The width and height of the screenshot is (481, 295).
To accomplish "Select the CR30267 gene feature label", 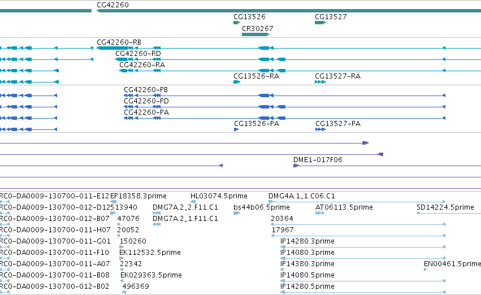I will 257,29.
